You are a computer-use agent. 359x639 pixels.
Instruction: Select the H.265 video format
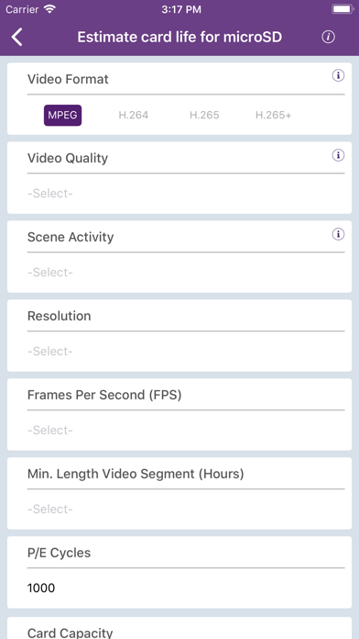click(x=204, y=116)
